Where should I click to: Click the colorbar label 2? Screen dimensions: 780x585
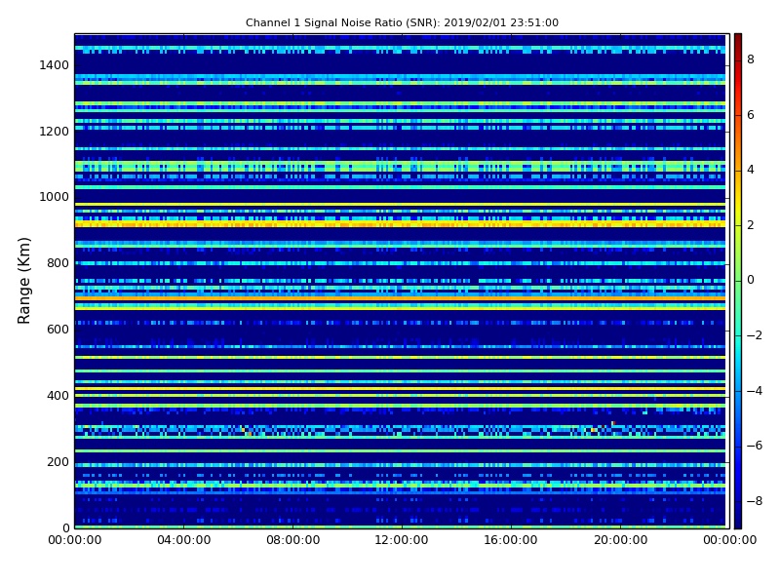pos(751,225)
